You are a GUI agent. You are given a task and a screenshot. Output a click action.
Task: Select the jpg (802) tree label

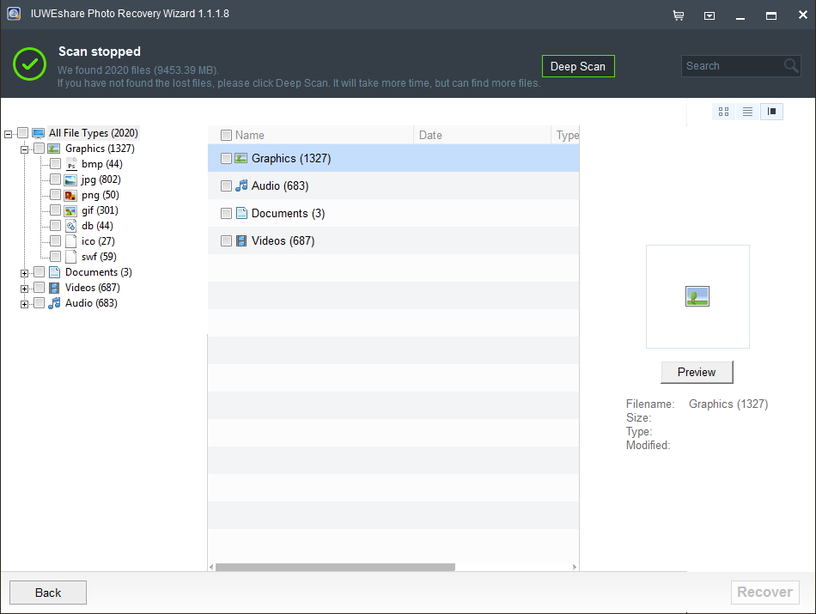pos(101,179)
